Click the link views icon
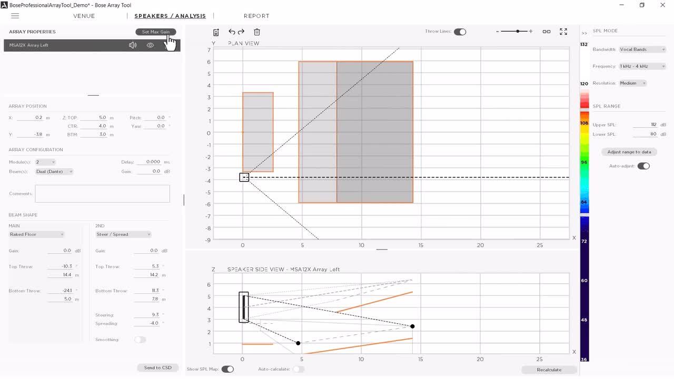The width and height of the screenshot is (674, 379). [547, 32]
